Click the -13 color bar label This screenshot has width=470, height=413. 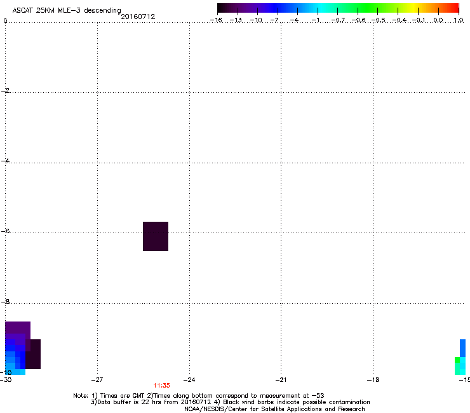point(236,20)
